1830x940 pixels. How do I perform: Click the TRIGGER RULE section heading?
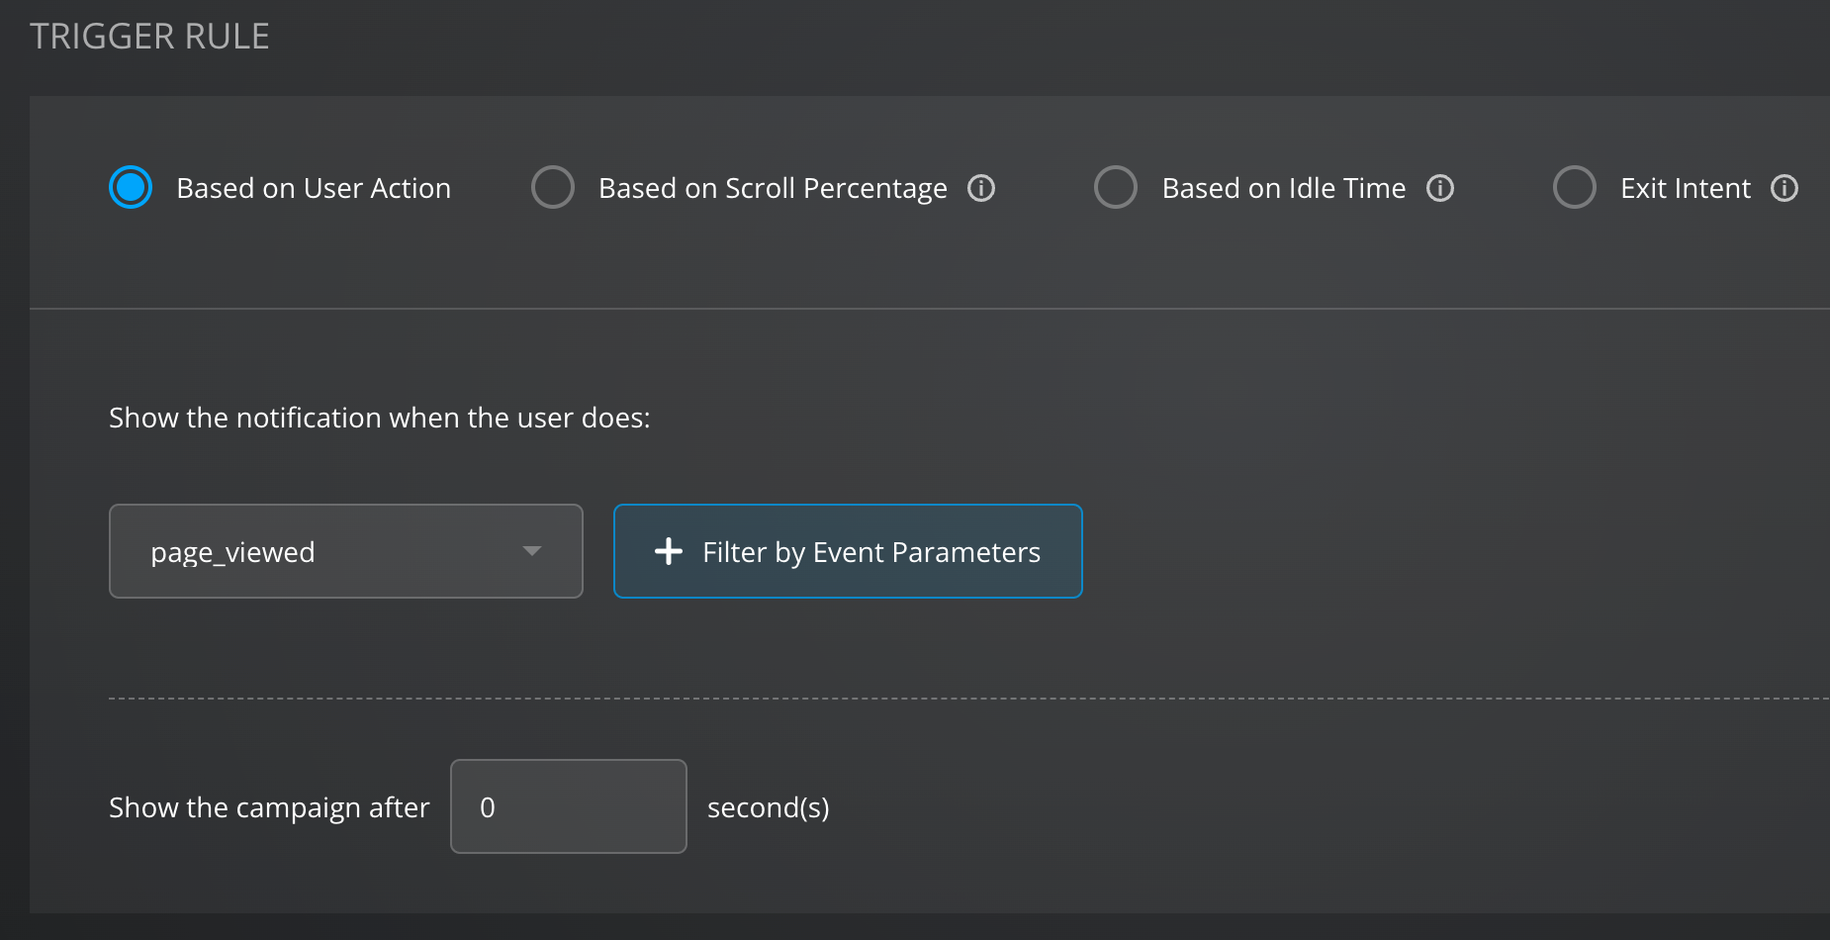click(x=149, y=37)
